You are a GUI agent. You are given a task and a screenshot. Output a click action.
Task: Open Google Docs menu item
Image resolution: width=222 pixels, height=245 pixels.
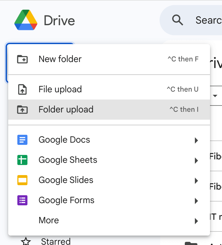point(109,140)
